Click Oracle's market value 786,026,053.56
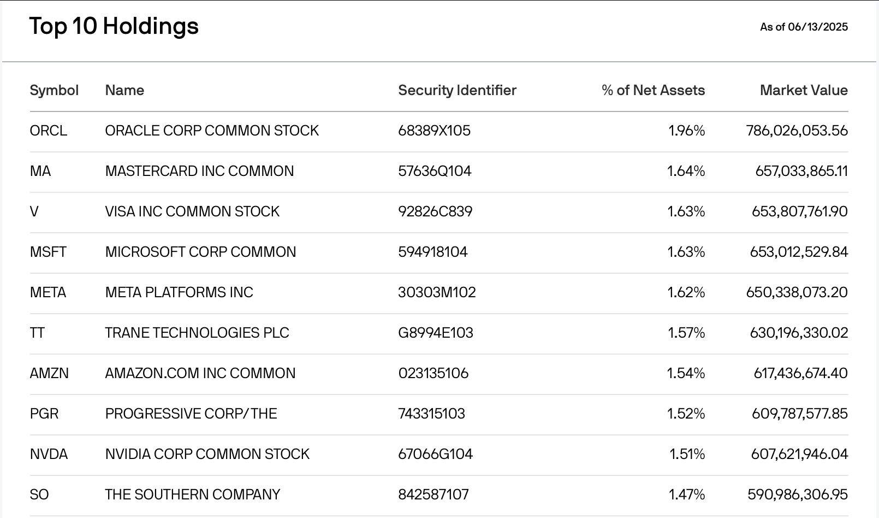The width and height of the screenshot is (879, 518). (797, 131)
